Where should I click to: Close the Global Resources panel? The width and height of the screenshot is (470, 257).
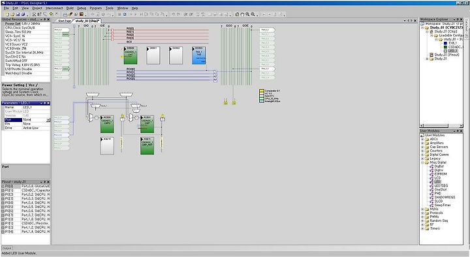point(48,19)
